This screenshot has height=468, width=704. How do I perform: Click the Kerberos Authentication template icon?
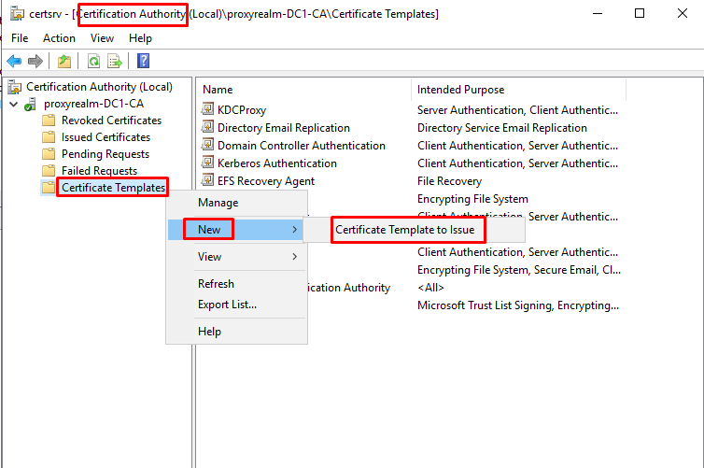pyautogui.click(x=207, y=163)
